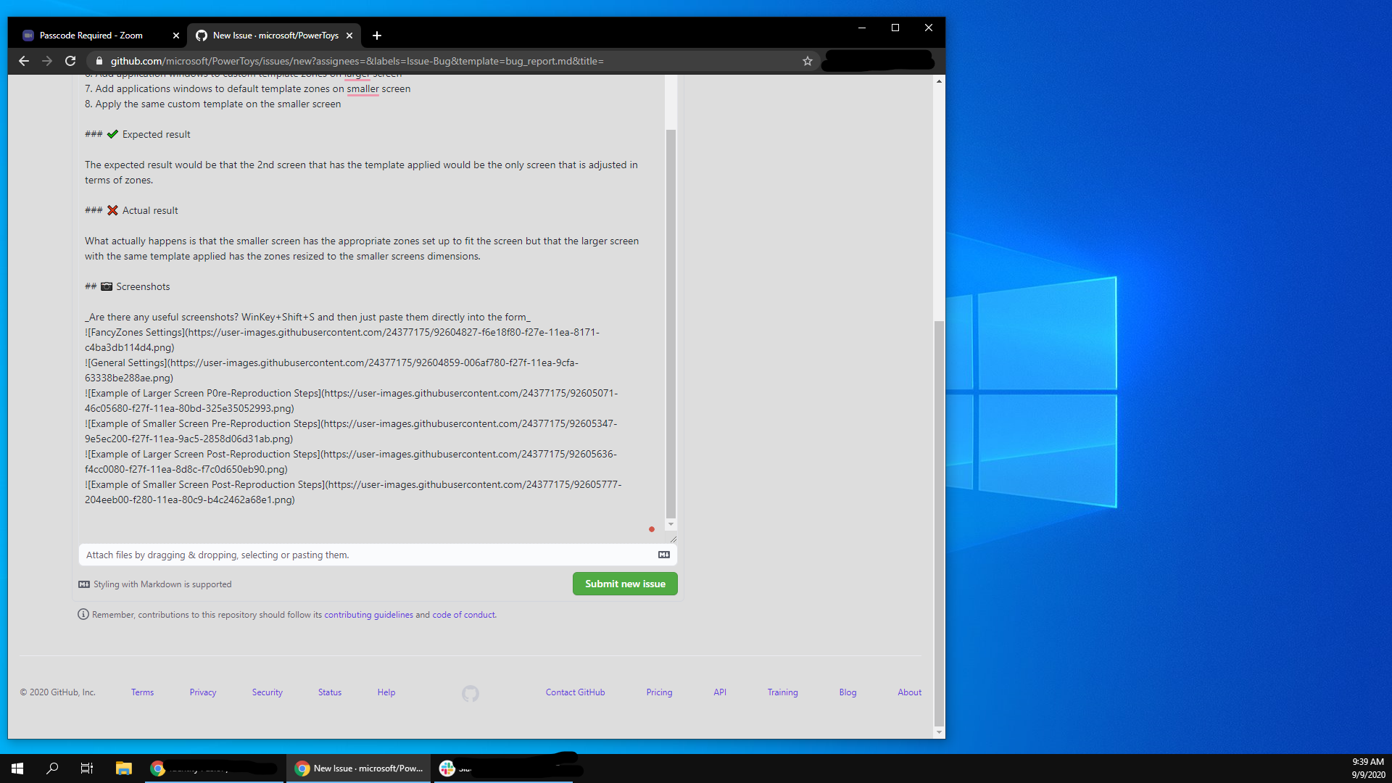Click Submit new issue button

point(625,584)
